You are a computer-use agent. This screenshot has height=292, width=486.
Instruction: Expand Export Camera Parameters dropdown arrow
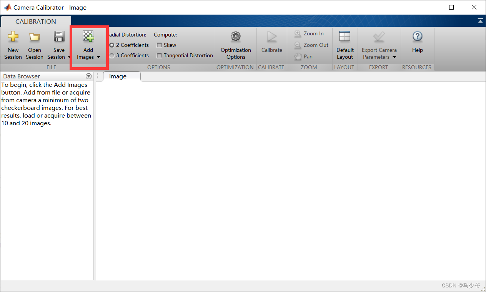click(394, 57)
